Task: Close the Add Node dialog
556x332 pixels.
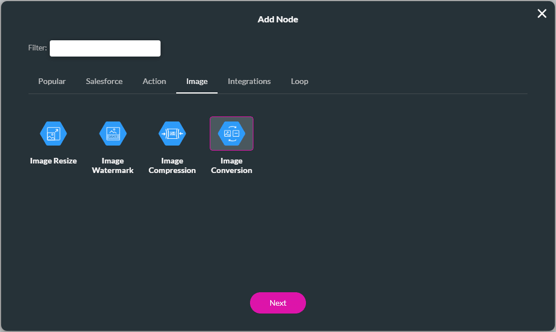Action: 541,14
